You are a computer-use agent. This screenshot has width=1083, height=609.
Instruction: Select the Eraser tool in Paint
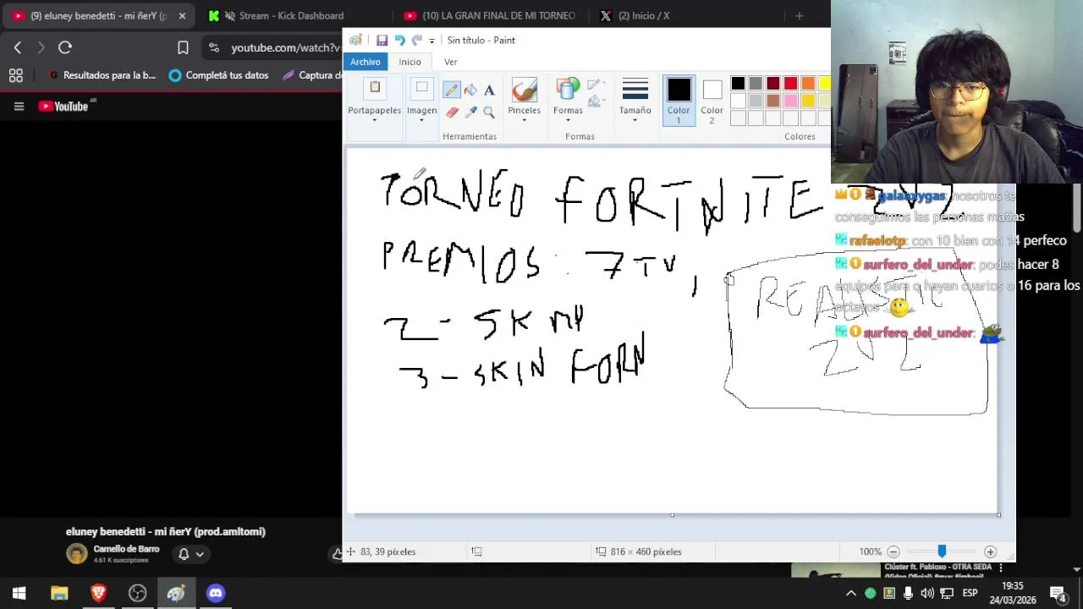coord(452,112)
